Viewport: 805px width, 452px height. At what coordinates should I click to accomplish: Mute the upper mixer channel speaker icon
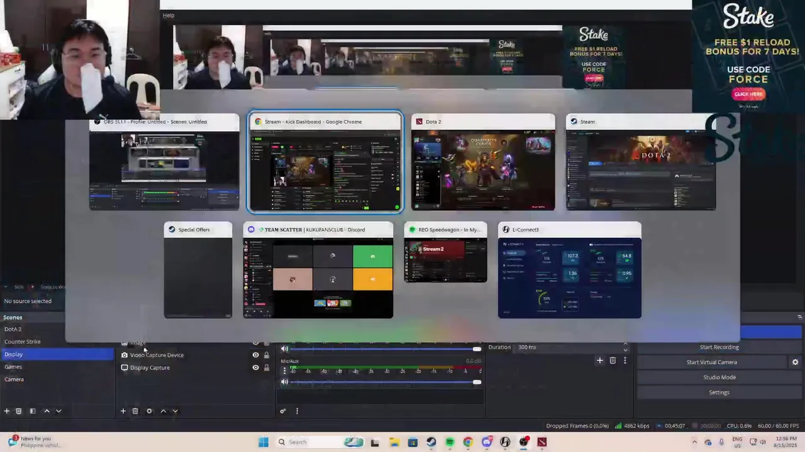click(x=285, y=349)
